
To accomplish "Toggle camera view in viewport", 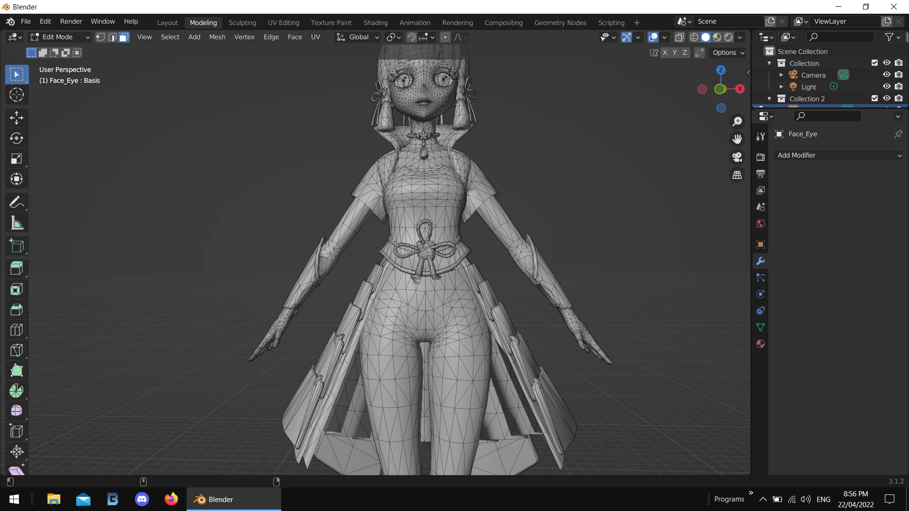I will pyautogui.click(x=737, y=157).
